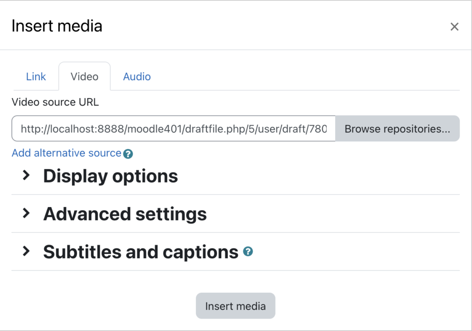
Task: Open help icon next to Subtitles and captions
Action: pos(248,252)
